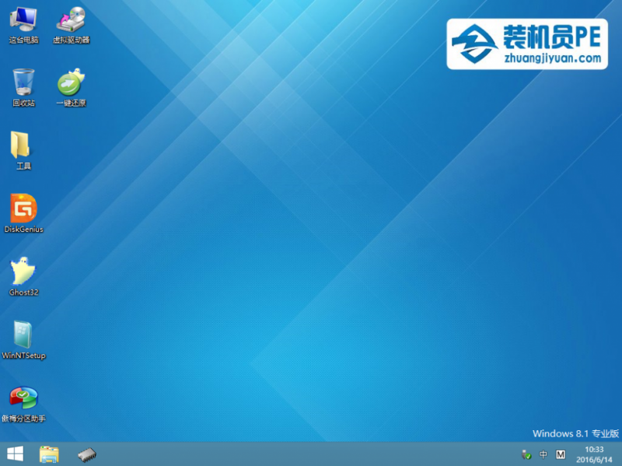Click the 一键还原 one-key restore icon
Viewport: 622px width, 466px height.
[71, 86]
